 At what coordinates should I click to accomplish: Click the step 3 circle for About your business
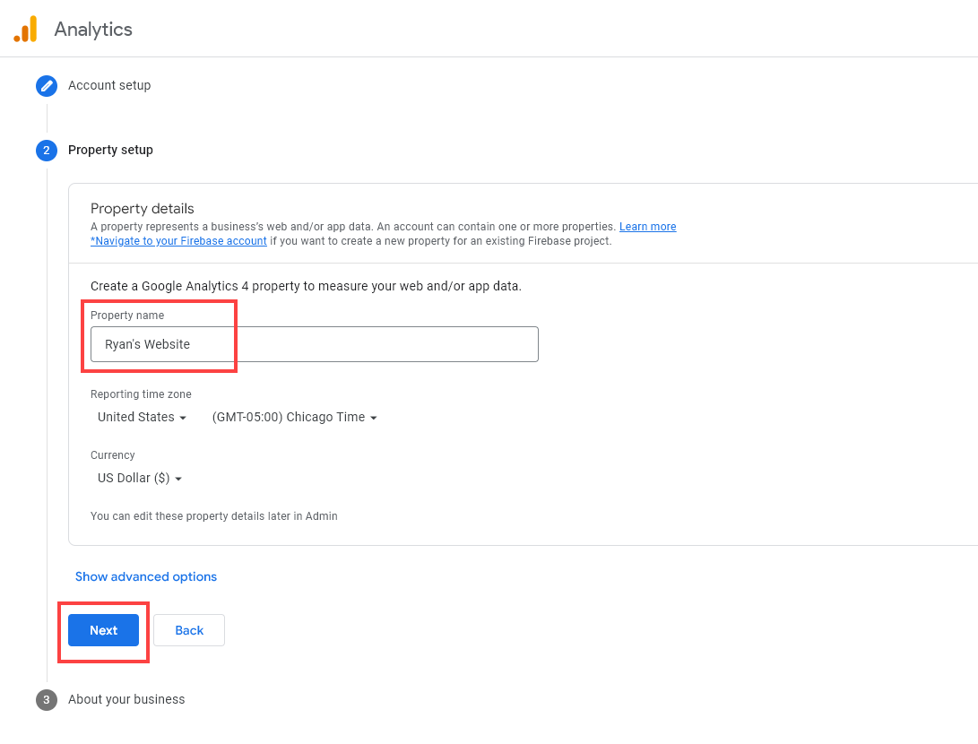(47, 700)
